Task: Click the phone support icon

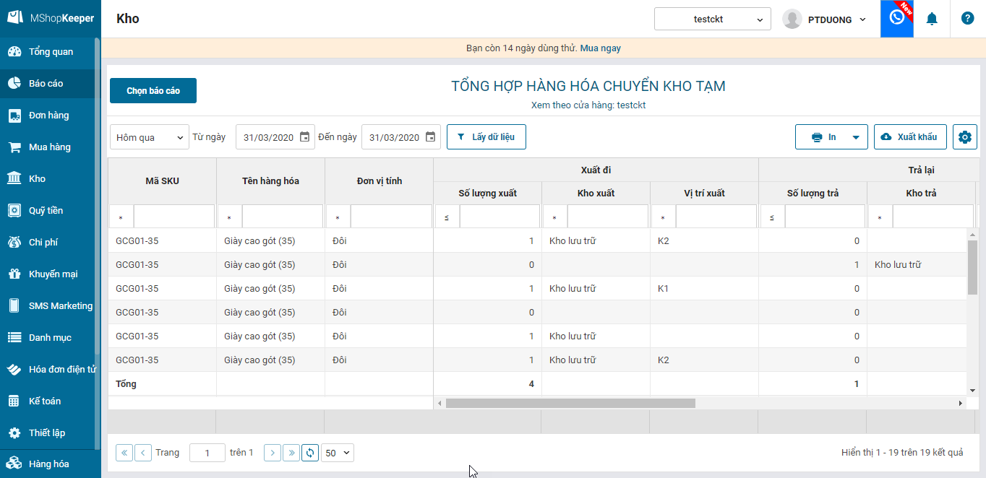Action: click(x=897, y=18)
